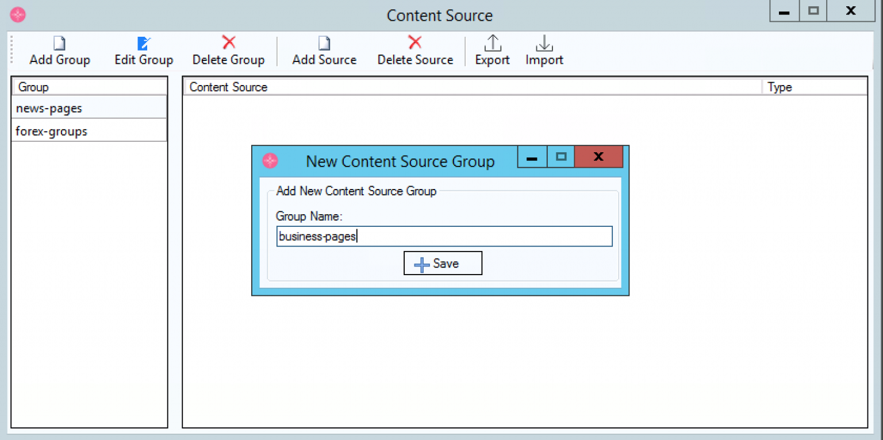Click the pink app icon in the title bar
Viewport: 883px width, 440px height.
pos(17,14)
